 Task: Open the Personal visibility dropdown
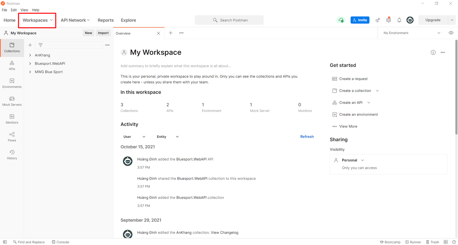click(x=353, y=160)
